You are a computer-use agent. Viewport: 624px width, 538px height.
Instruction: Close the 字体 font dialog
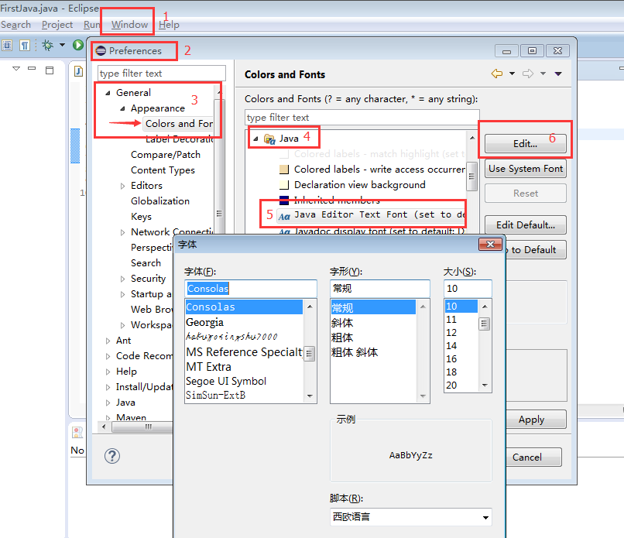click(x=490, y=245)
